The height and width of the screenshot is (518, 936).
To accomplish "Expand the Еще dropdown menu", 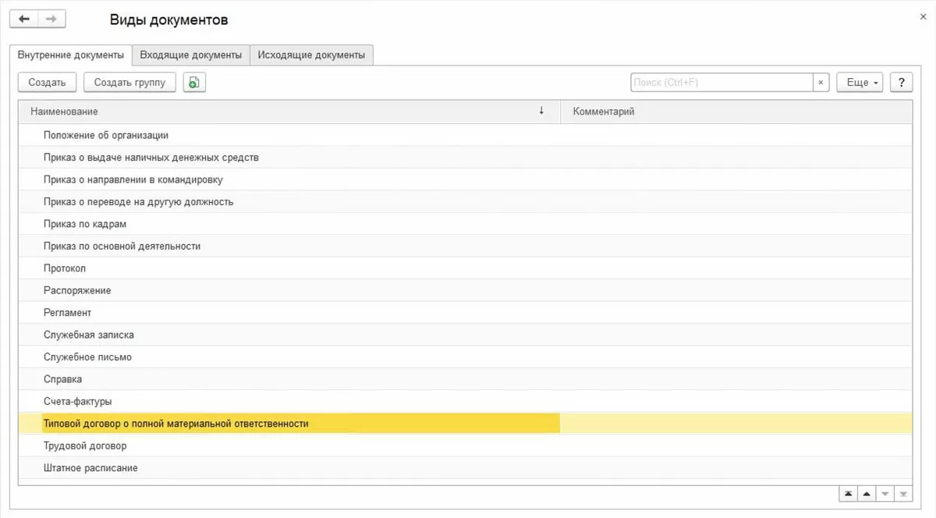I will (860, 82).
